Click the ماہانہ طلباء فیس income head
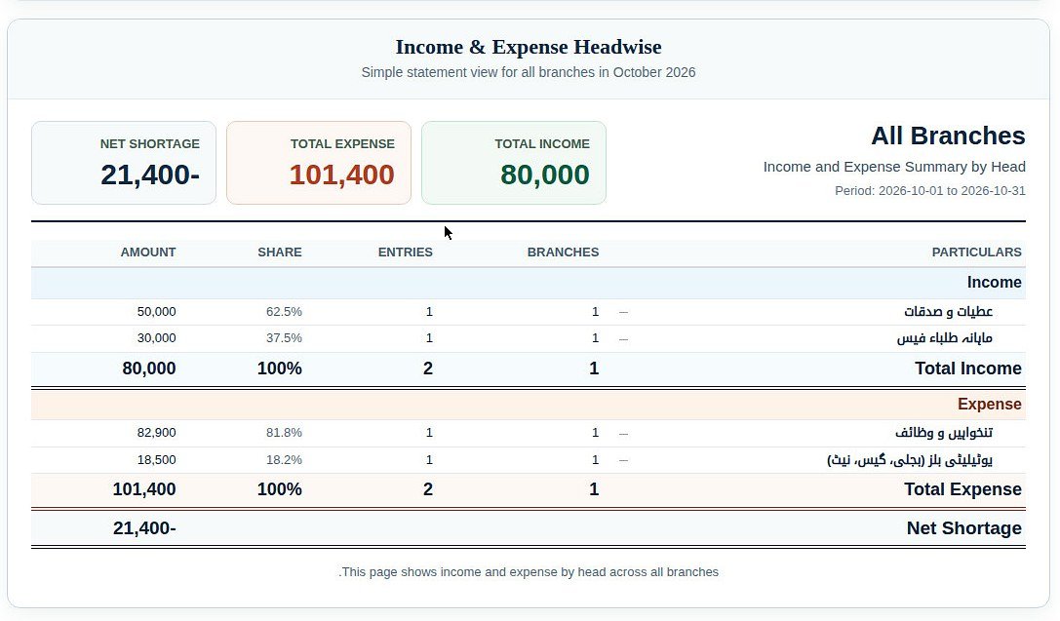 [x=944, y=338]
